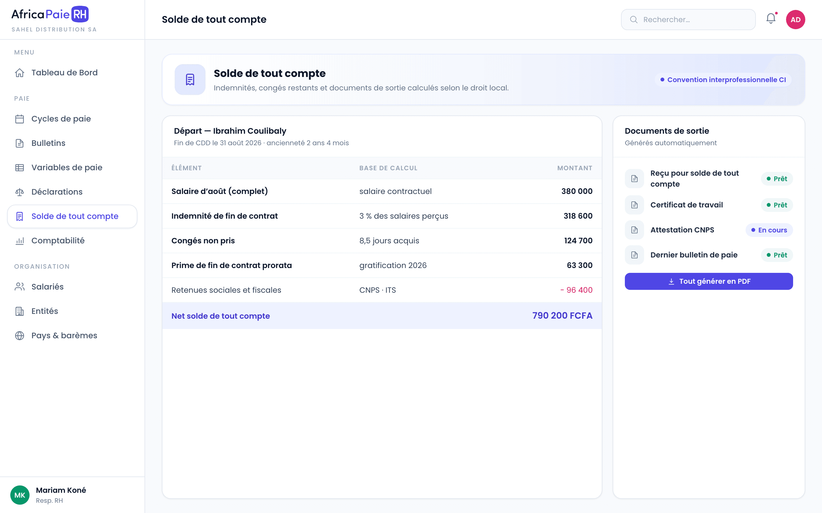The width and height of the screenshot is (822, 513).
Task: Click the MK avatar of Mariam Koné
Action: point(20,495)
